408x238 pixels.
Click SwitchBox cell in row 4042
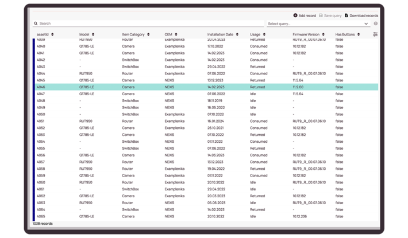130,60
